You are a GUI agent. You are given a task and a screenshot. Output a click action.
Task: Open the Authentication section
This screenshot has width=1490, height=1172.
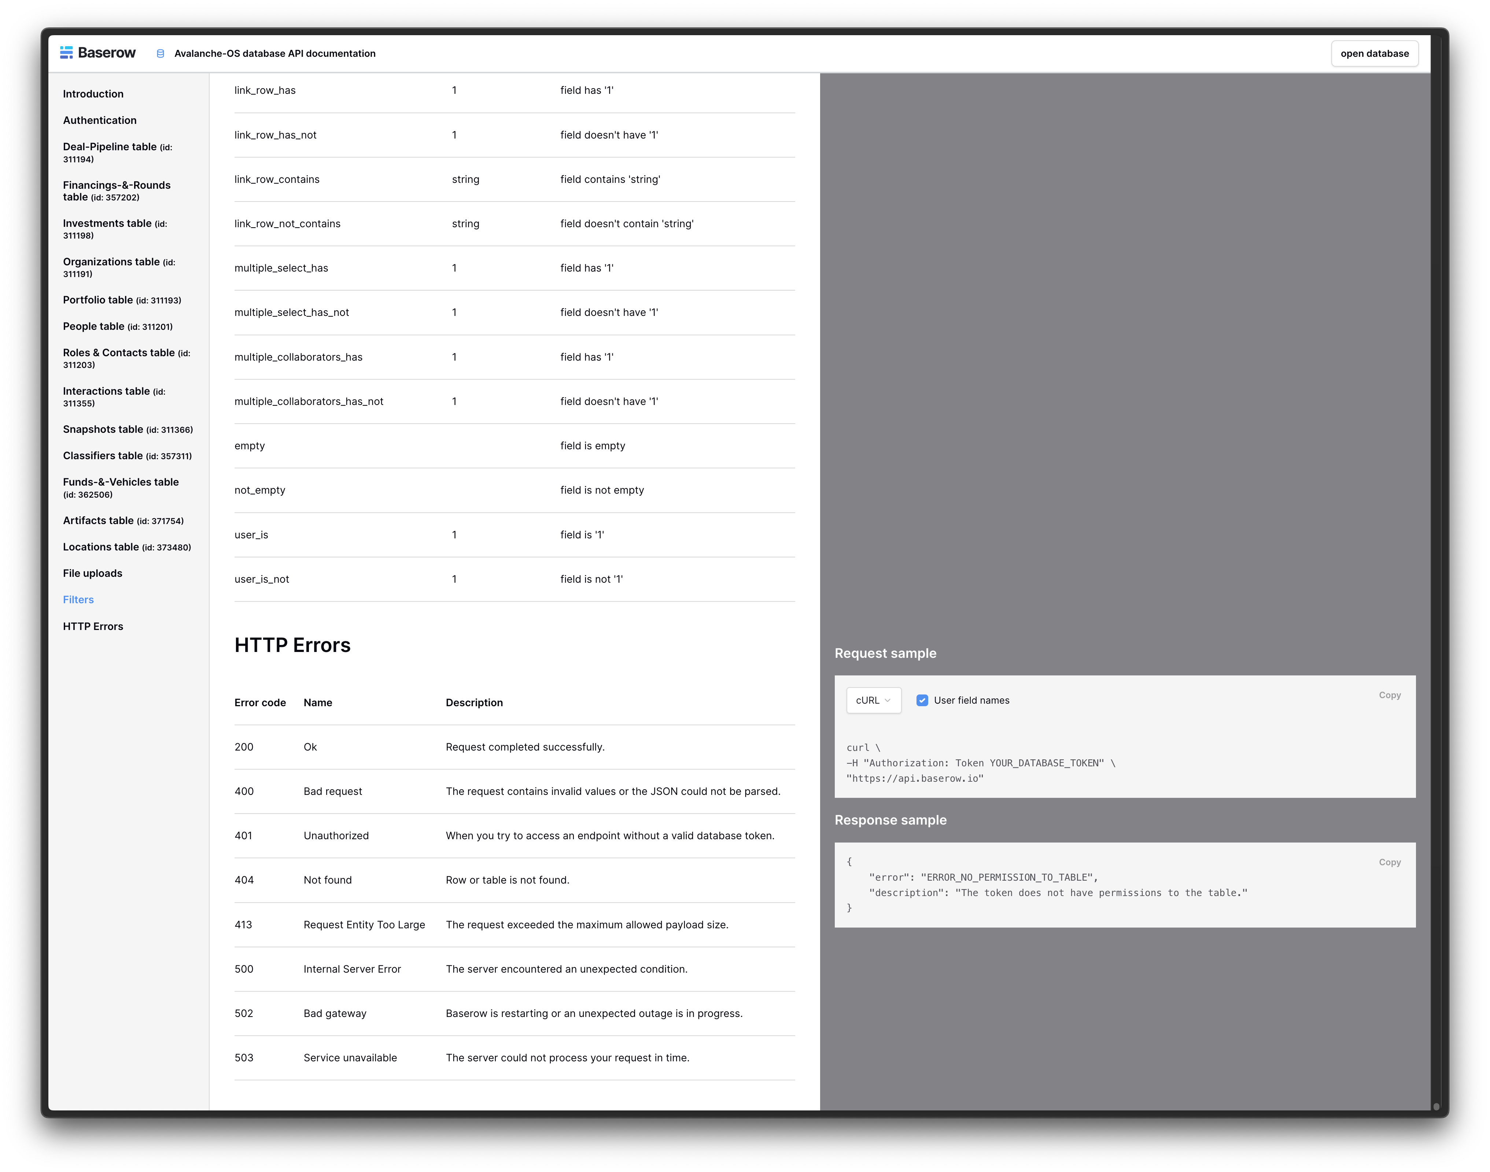click(99, 120)
